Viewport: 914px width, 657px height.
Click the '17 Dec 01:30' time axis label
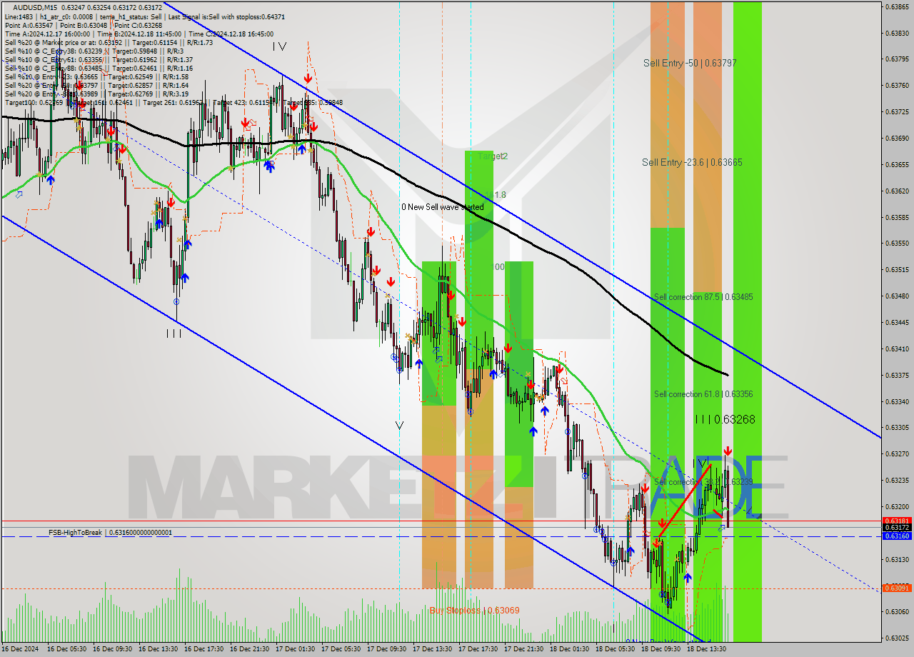pyautogui.click(x=294, y=650)
